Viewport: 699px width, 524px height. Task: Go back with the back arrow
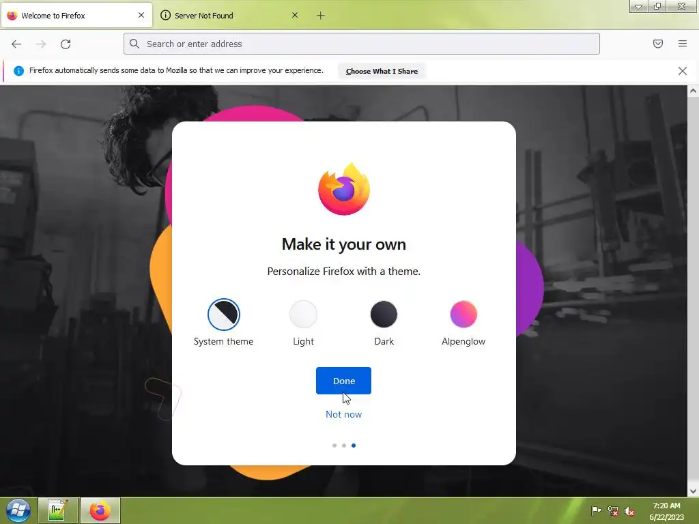coord(16,44)
